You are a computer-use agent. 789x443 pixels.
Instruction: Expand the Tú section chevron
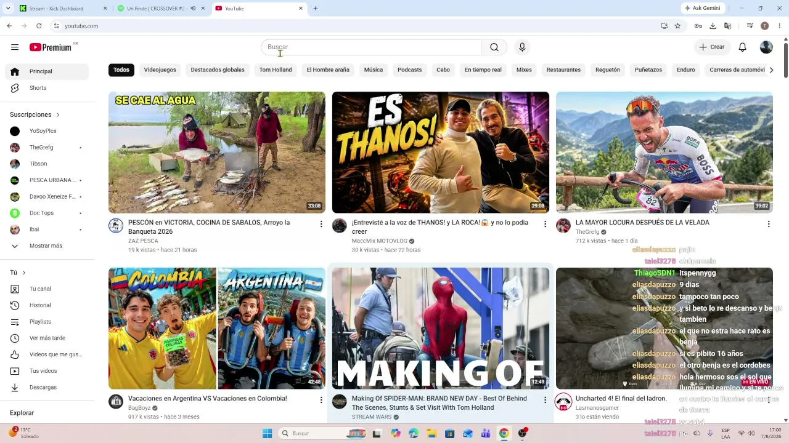(x=23, y=273)
